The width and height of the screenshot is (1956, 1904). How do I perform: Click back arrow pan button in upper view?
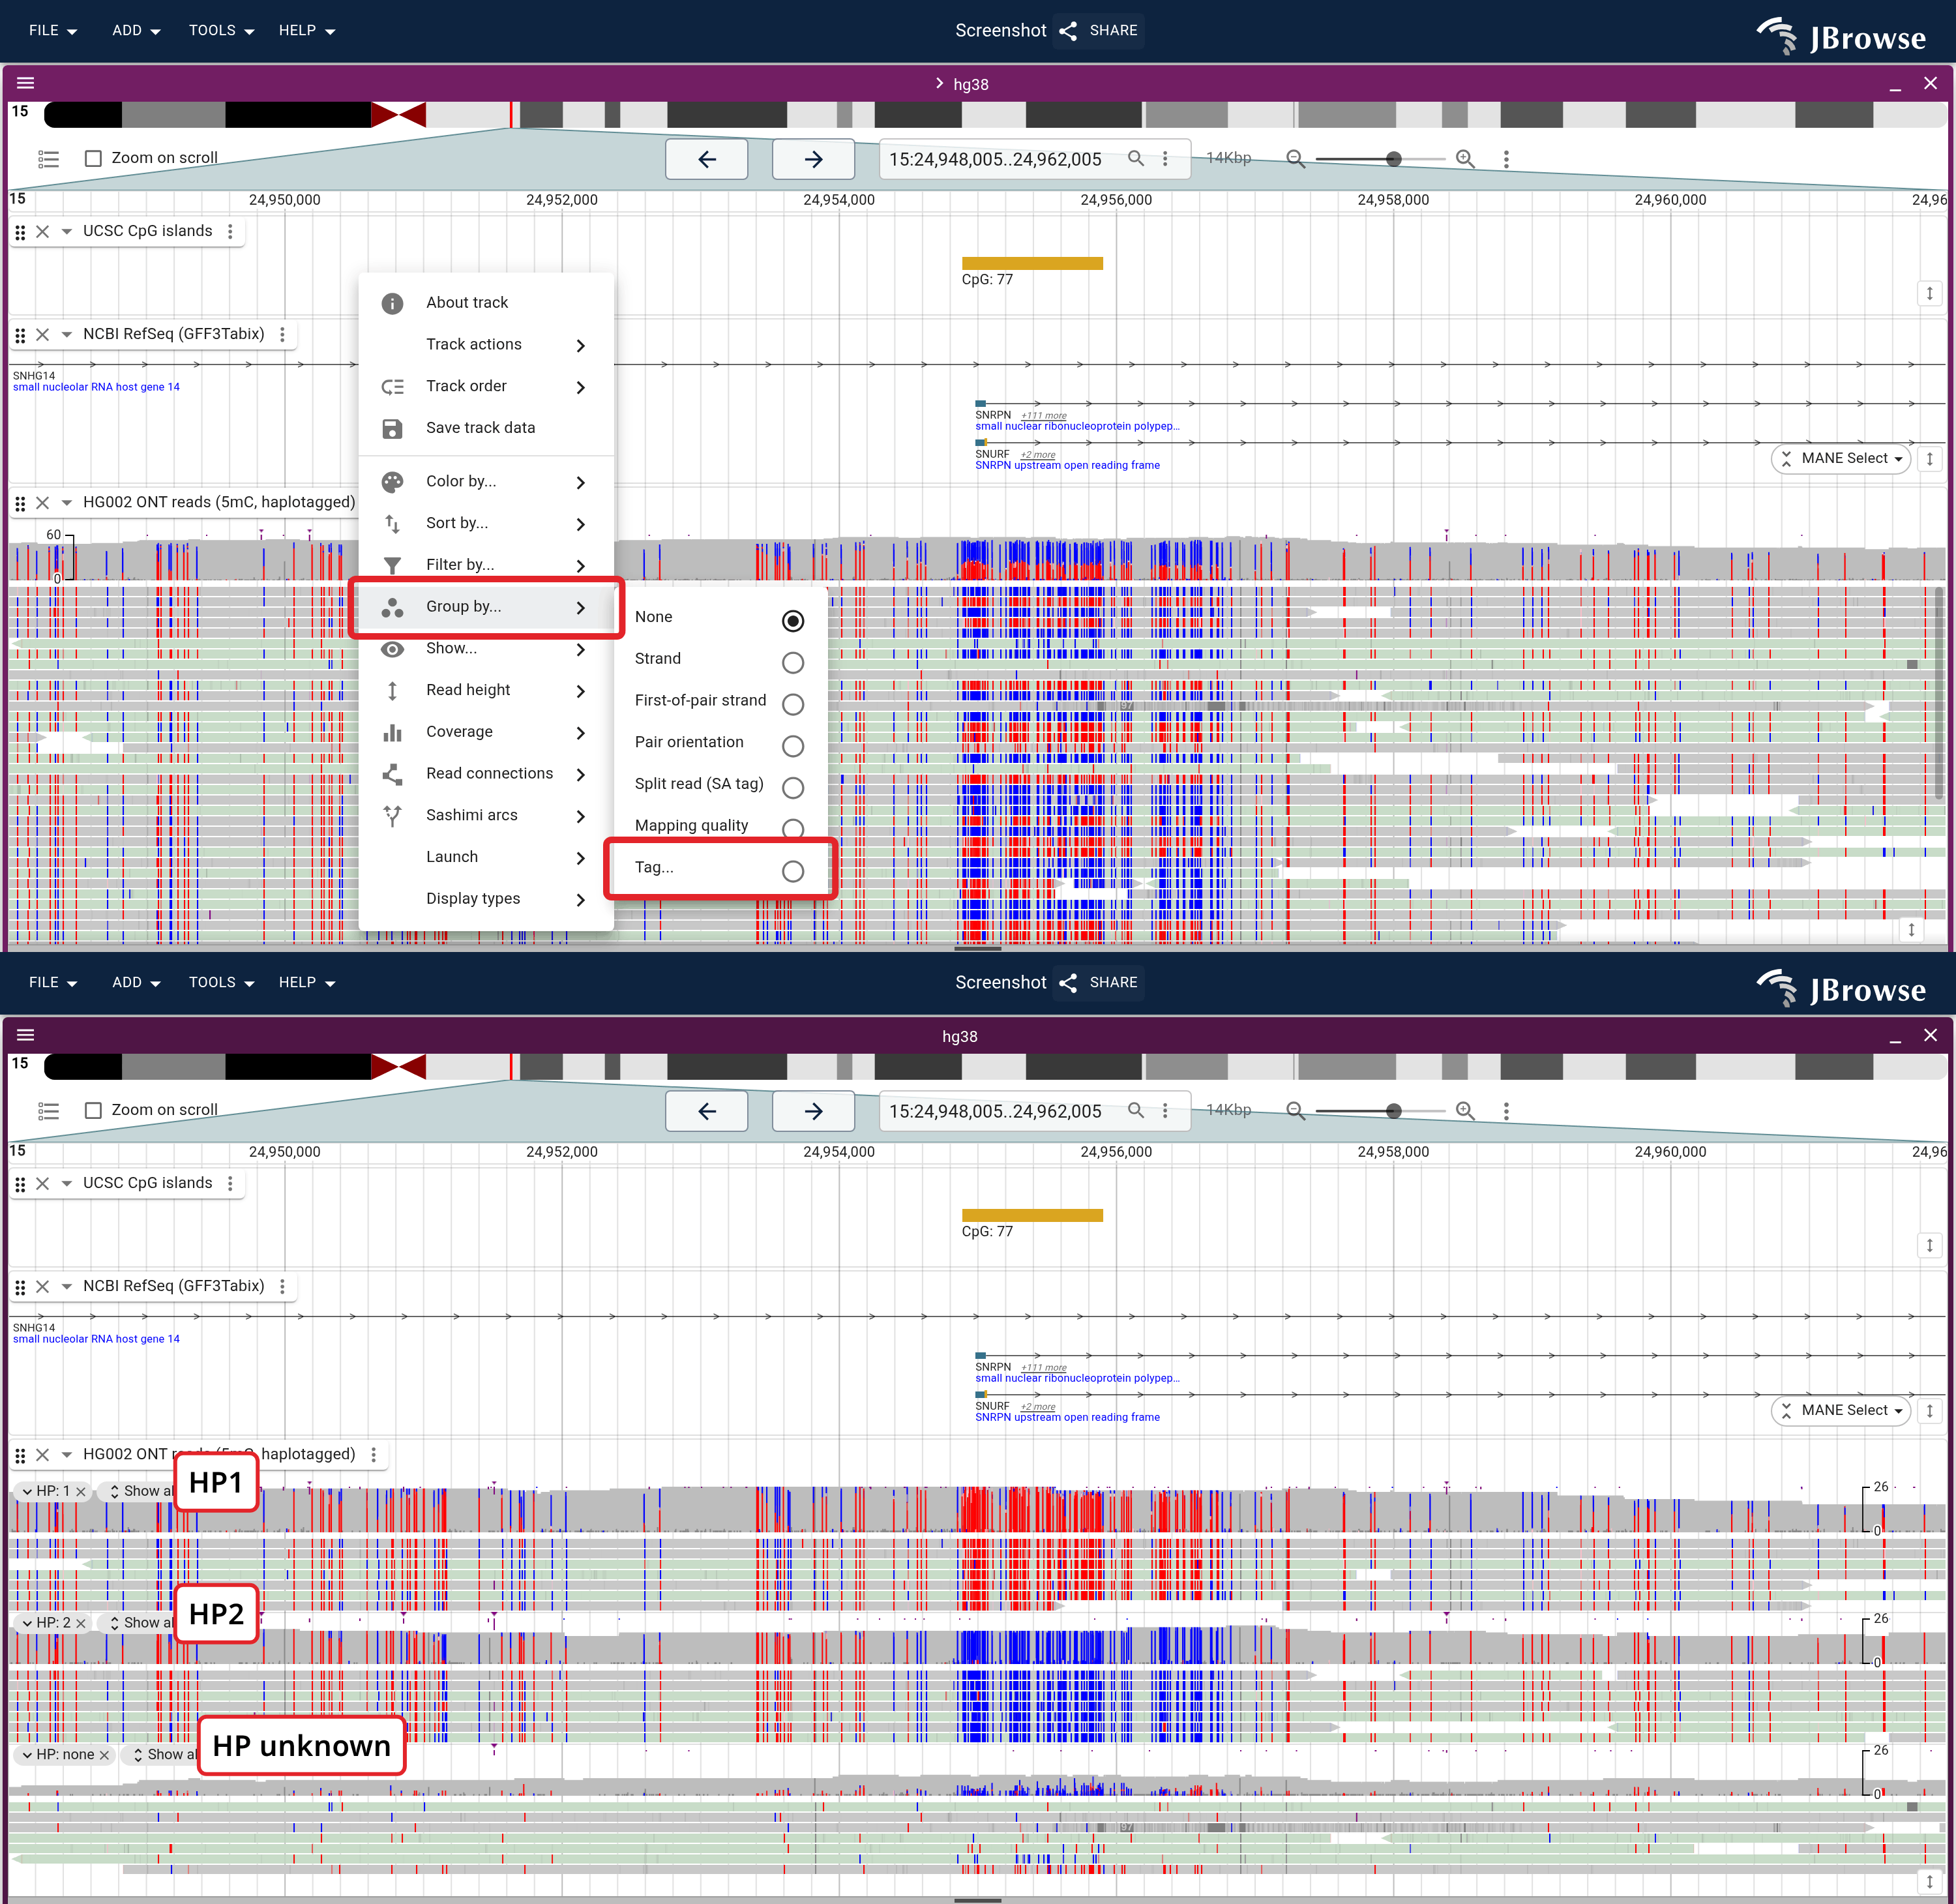(x=707, y=159)
